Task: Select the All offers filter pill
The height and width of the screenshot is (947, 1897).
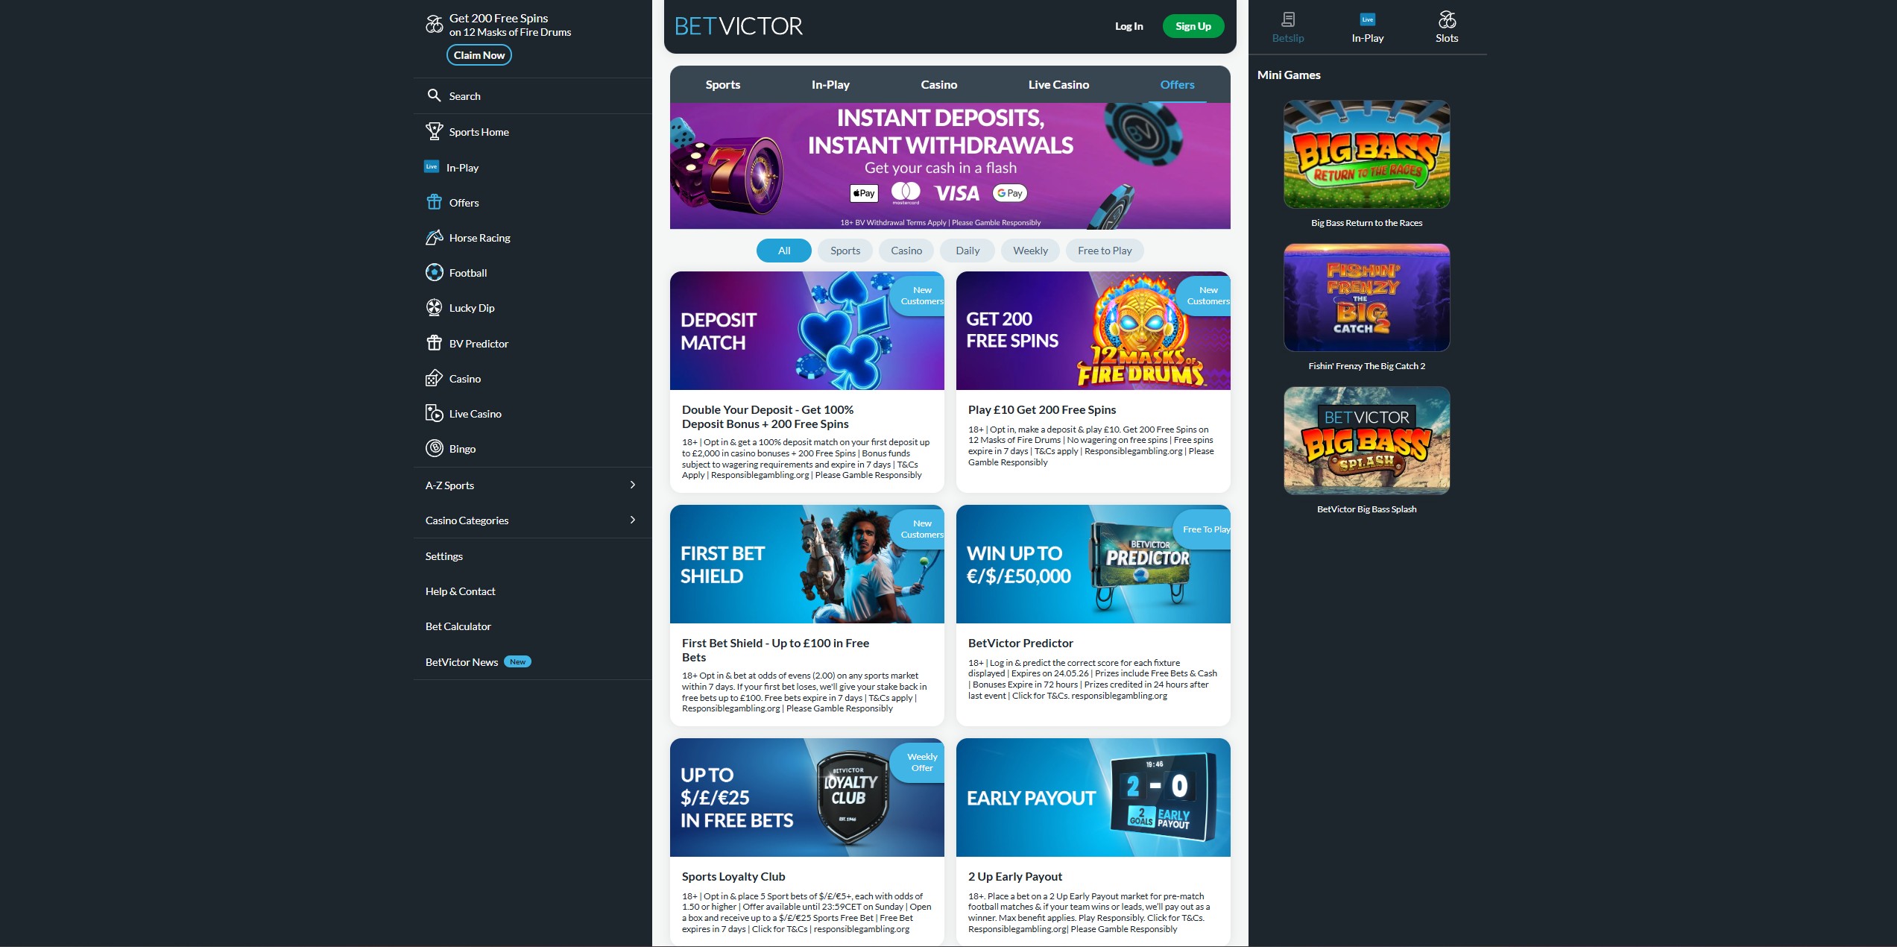Action: (x=784, y=251)
